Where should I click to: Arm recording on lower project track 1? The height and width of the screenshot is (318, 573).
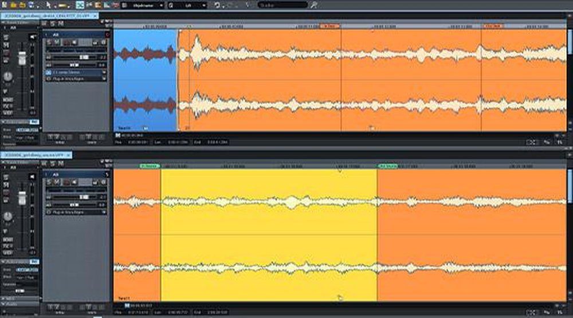pyautogui.click(x=66, y=182)
